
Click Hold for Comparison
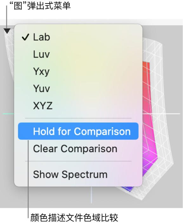click(x=78, y=131)
